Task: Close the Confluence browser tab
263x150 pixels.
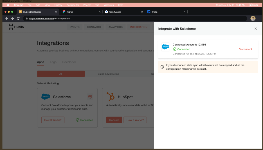Action: click(x=142, y=12)
